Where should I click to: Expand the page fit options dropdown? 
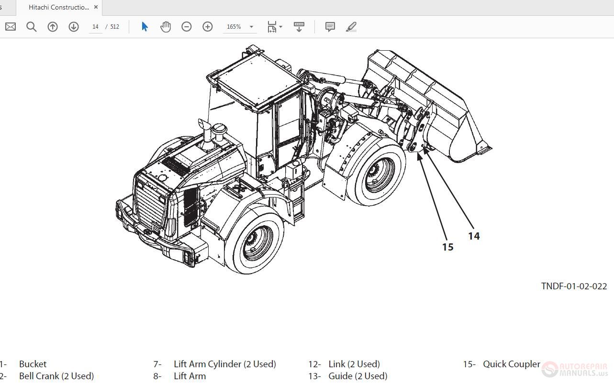tap(280, 27)
